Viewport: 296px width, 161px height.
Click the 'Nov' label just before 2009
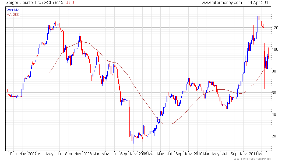(x=133, y=154)
